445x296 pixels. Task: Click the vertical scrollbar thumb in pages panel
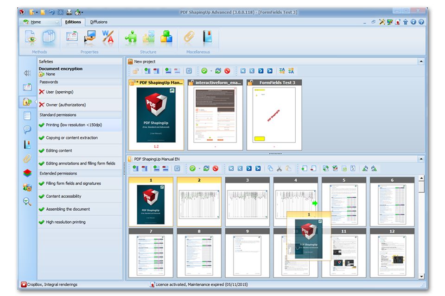421,187
